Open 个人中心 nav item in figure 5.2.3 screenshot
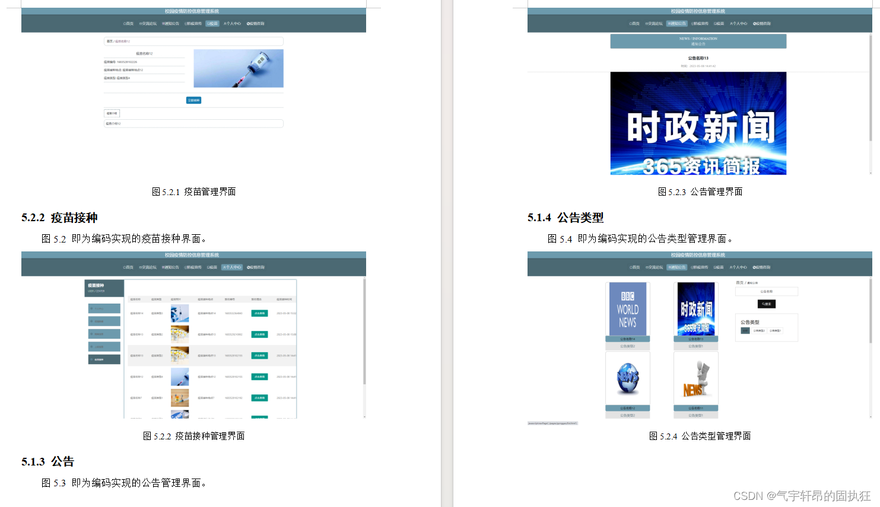This screenshot has width=880, height=507. [x=738, y=24]
